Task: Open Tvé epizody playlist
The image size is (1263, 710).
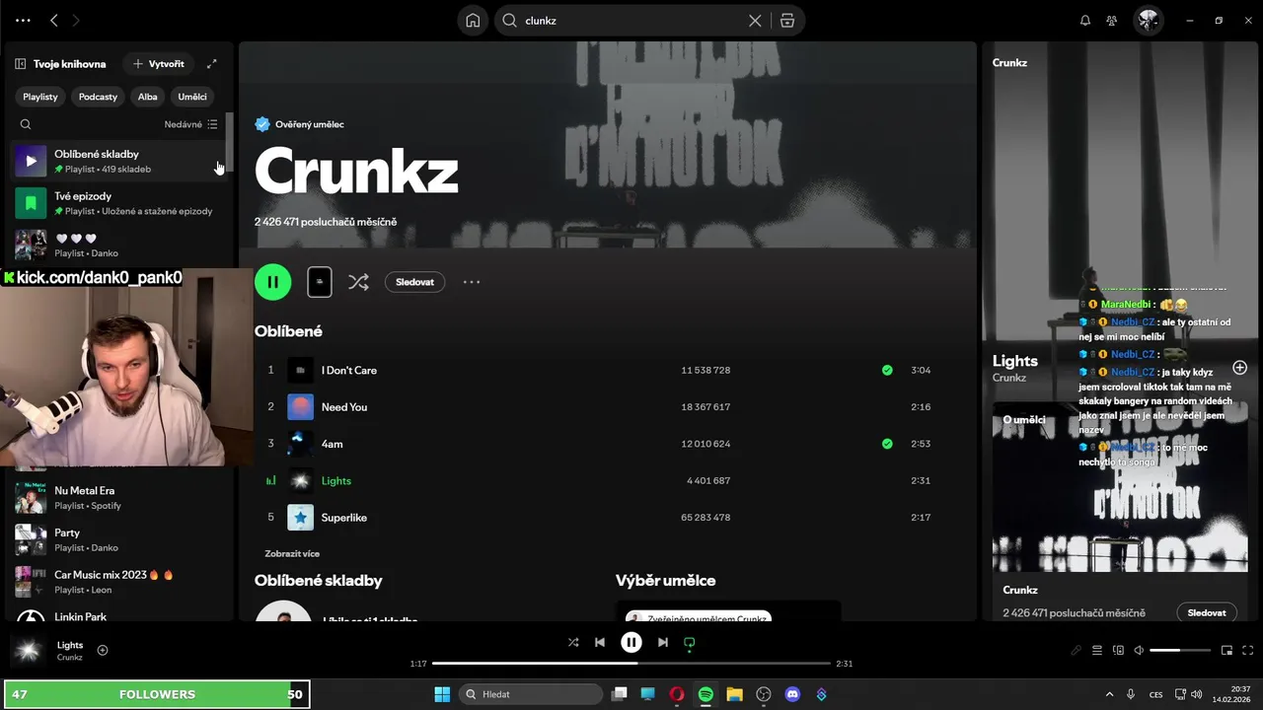Action: tap(118, 203)
